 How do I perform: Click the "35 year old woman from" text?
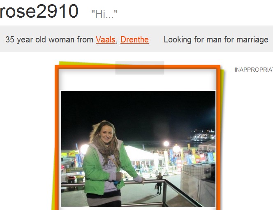(49, 40)
